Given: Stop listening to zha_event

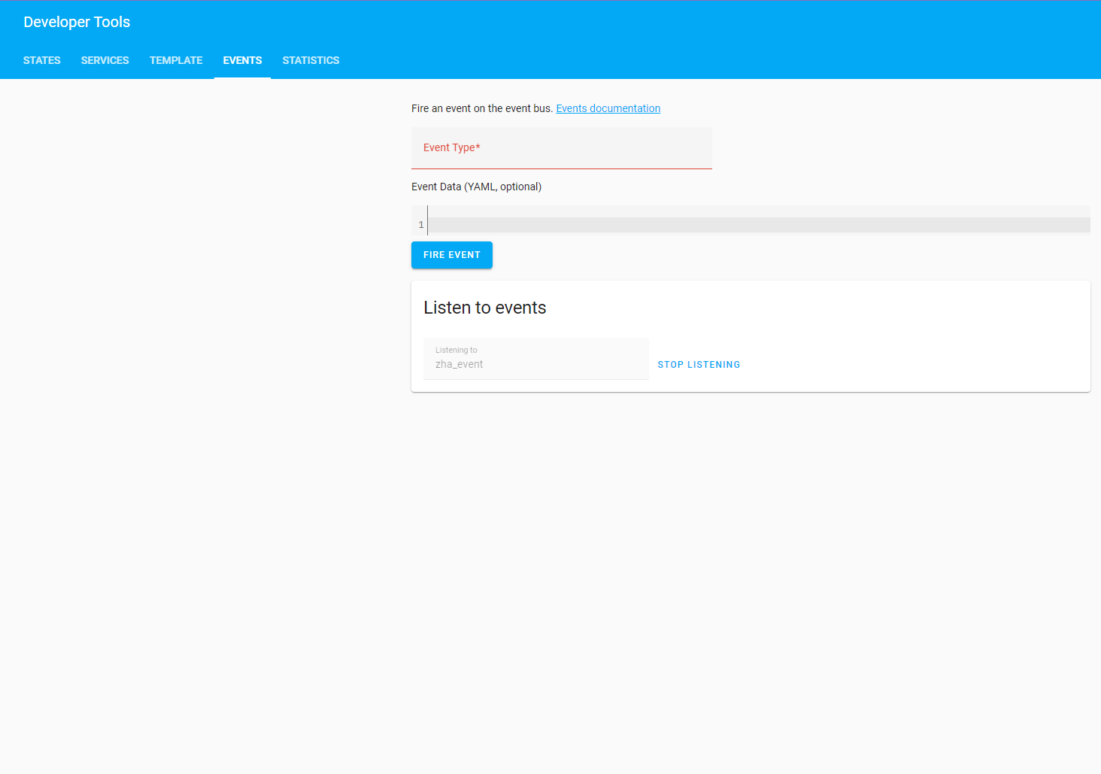Looking at the screenshot, I should (x=699, y=365).
